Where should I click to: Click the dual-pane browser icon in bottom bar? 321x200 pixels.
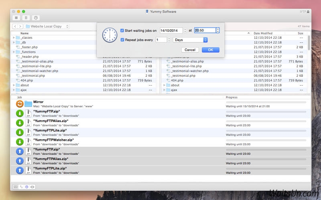pyautogui.click(x=16, y=187)
